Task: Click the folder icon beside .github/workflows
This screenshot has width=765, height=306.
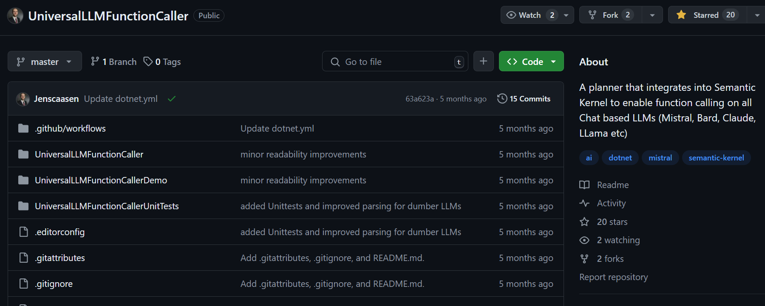Action: coord(23,128)
